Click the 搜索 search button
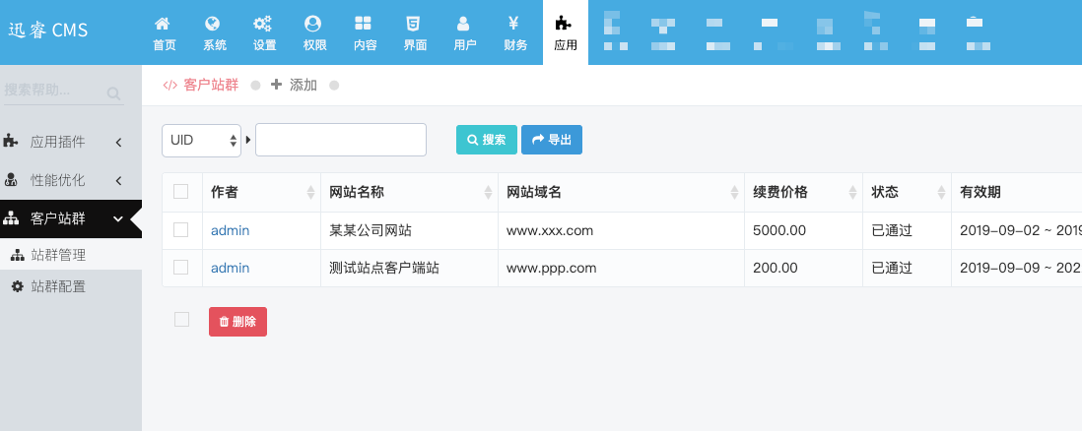Viewport: 1082px width, 431px height. click(x=487, y=140)
